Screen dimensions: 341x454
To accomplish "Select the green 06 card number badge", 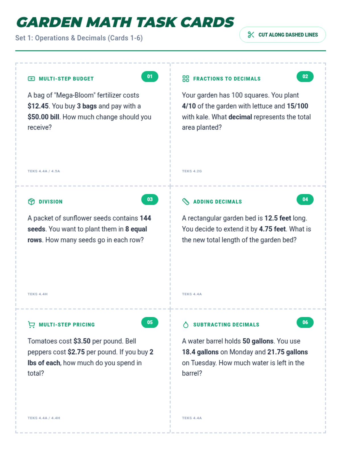I will coord(305,322).
